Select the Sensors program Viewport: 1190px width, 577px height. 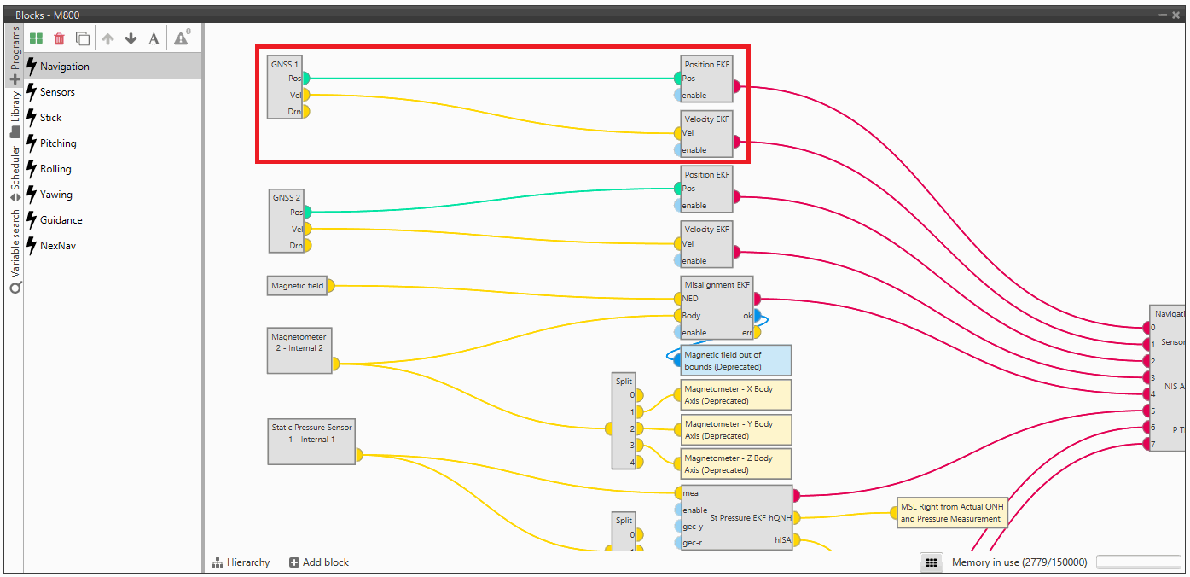click(x=57, y=92)
